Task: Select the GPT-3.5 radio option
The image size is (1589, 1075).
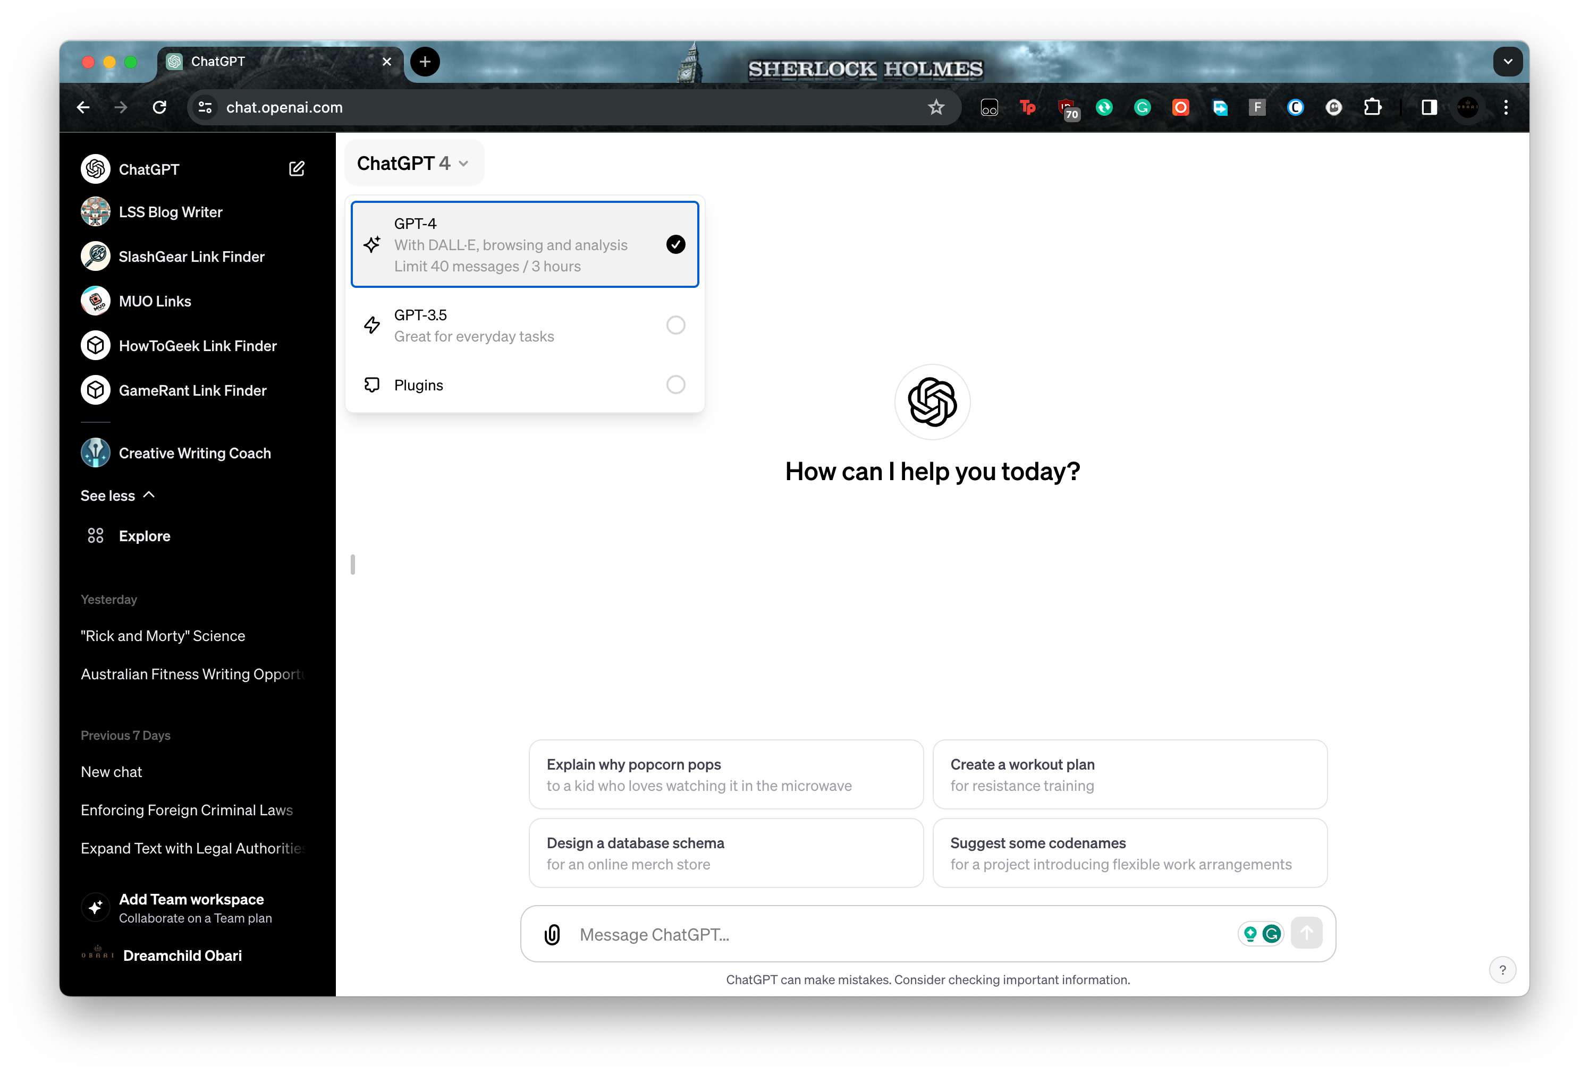Action: [x=675, y=325]
